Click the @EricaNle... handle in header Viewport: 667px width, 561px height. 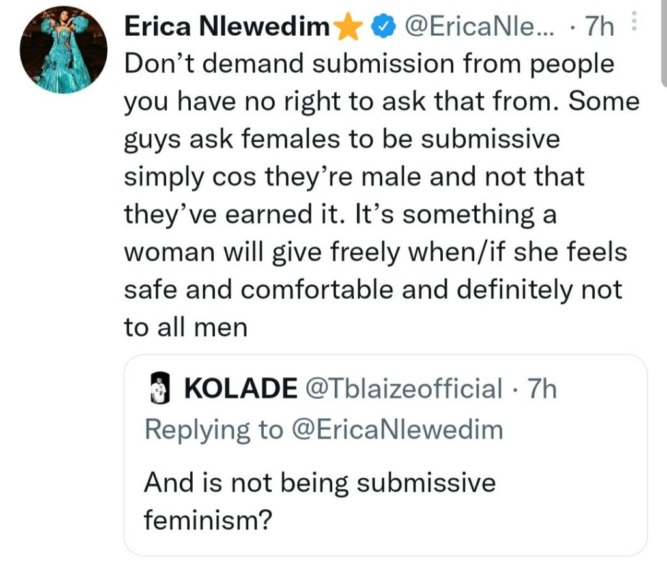tap(479, 27)
